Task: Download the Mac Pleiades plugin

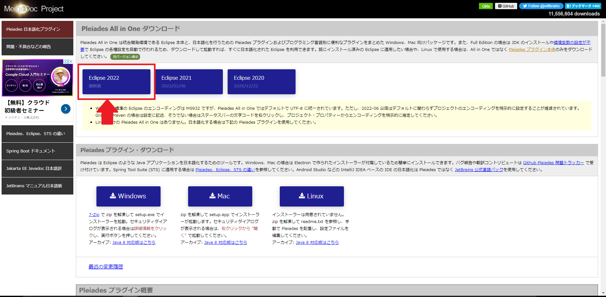Action: (220, 196)
